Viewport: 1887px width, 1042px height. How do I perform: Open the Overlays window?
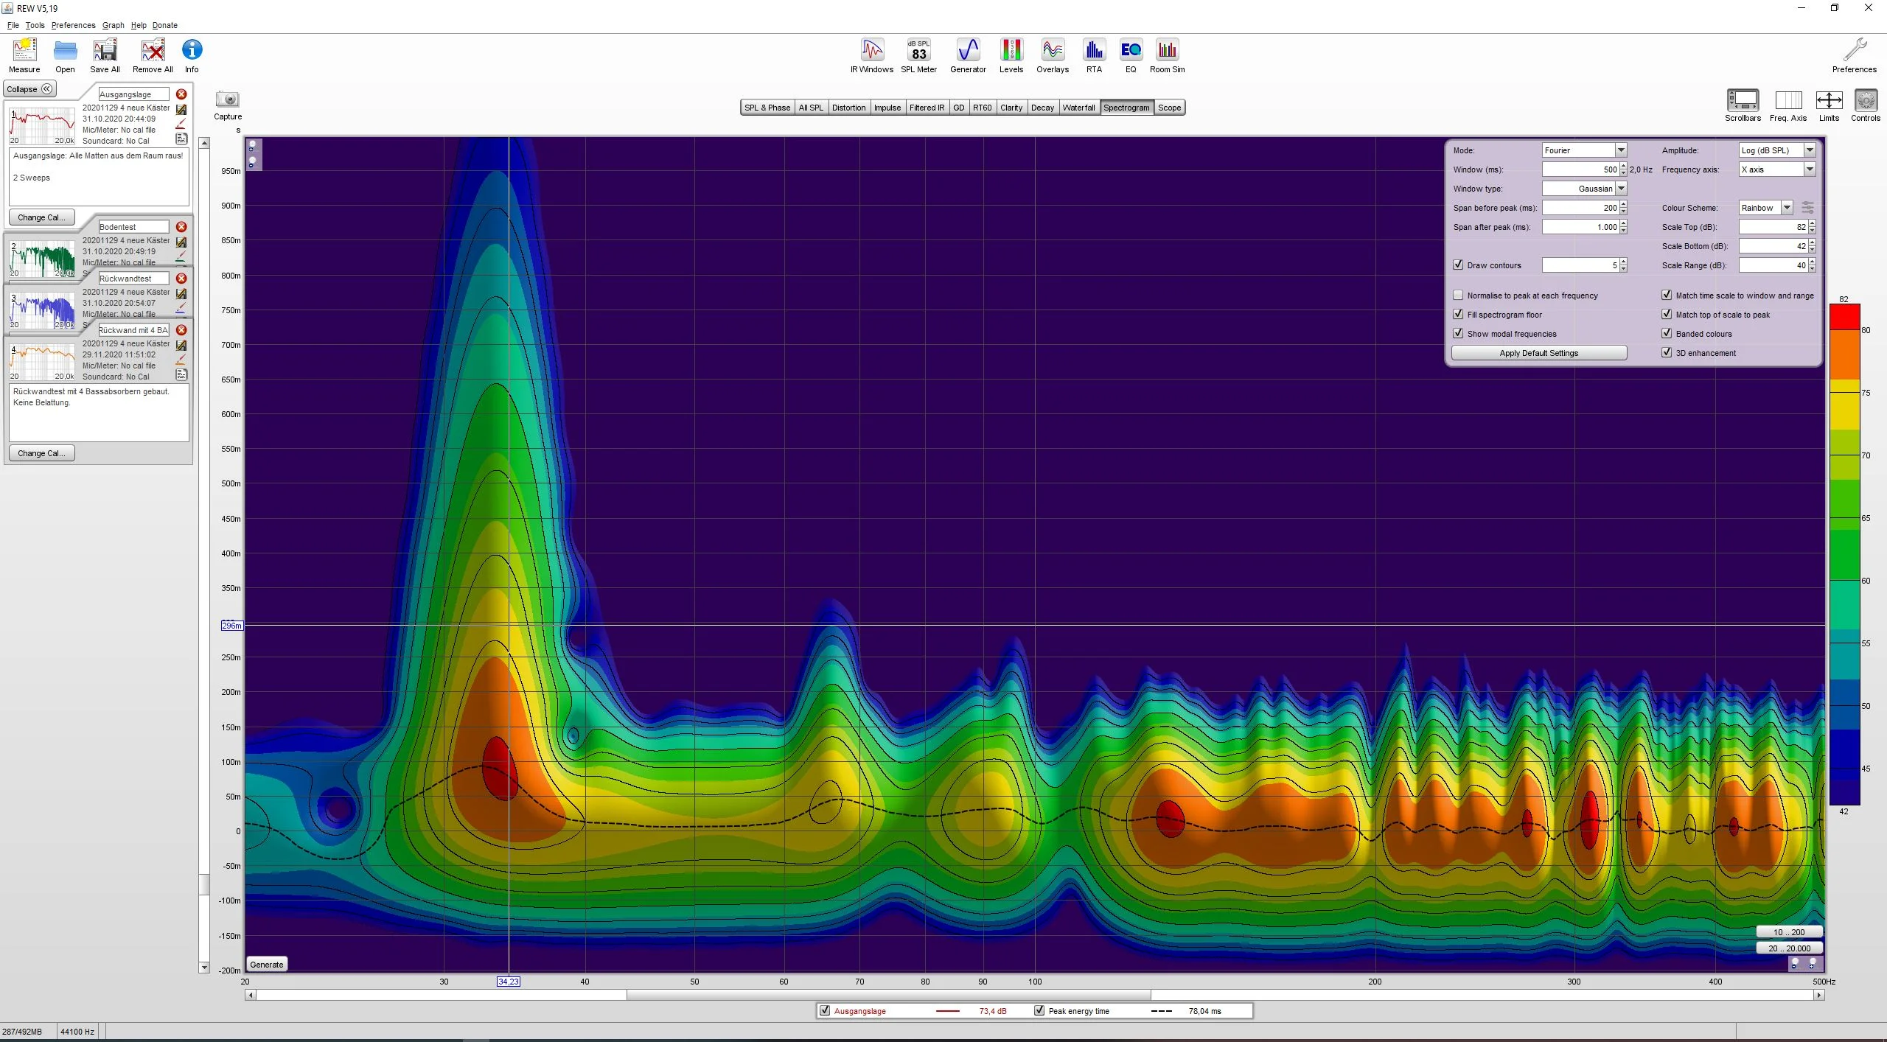[1053, 55]
